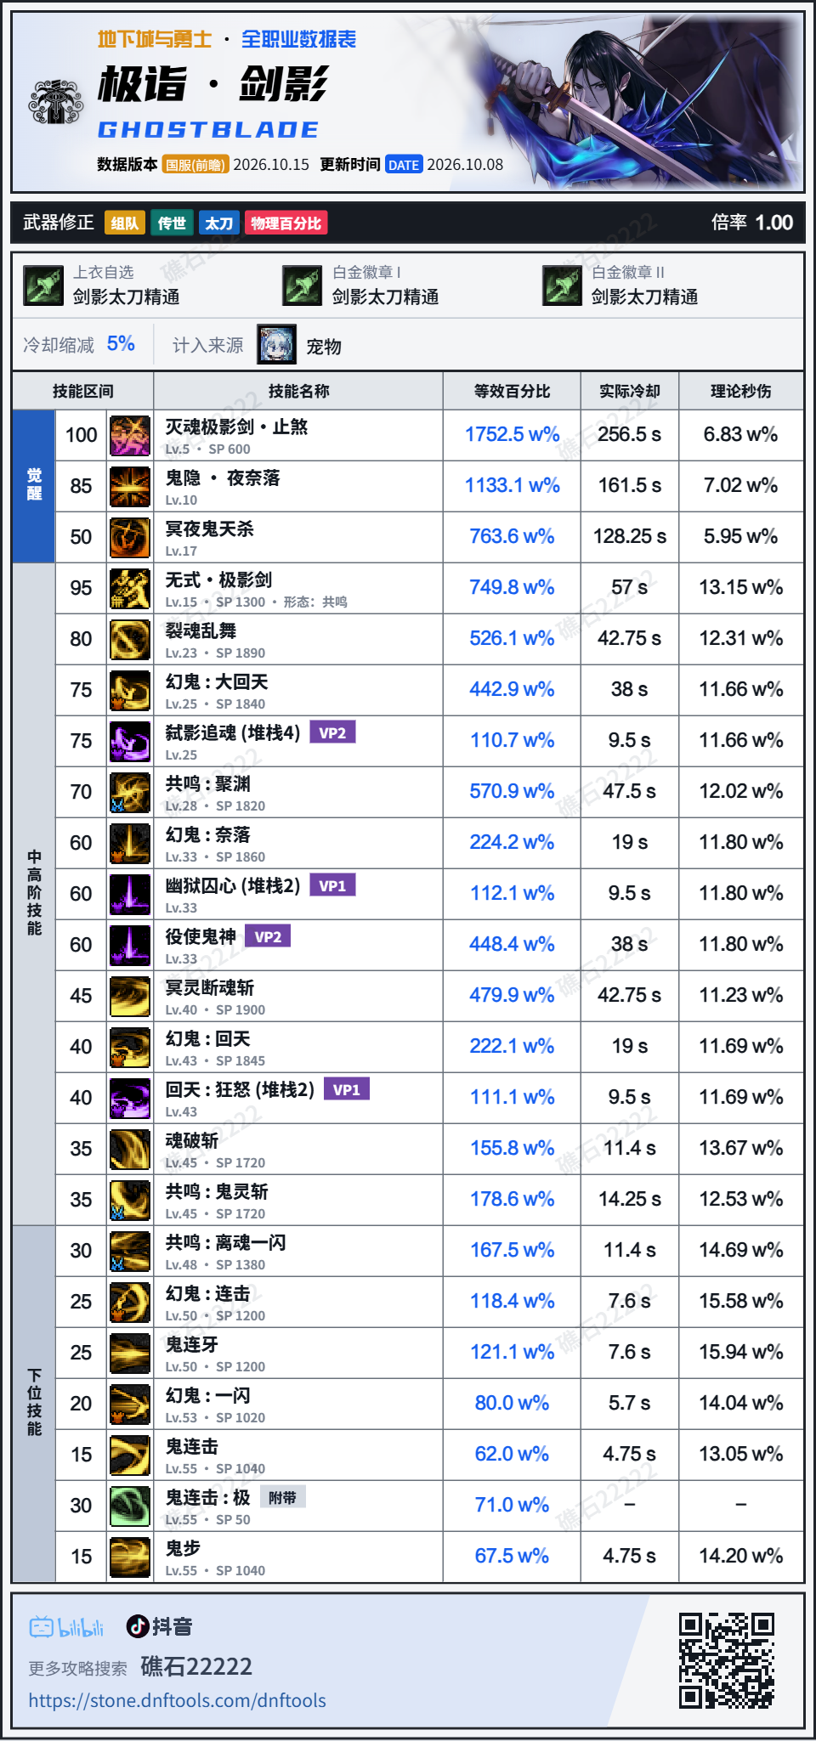The height and width of the screenshot is (1741, 816).
Task: Toggle the 组队 weapon modifier tag
Action: coord(124,223)
